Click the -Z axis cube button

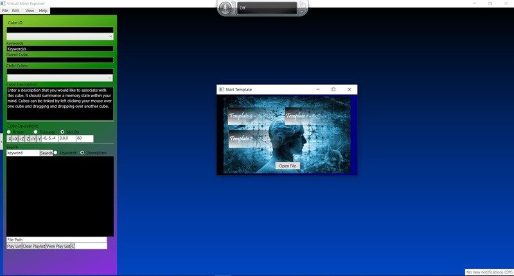pyautogui.click(x=28, y=139)
